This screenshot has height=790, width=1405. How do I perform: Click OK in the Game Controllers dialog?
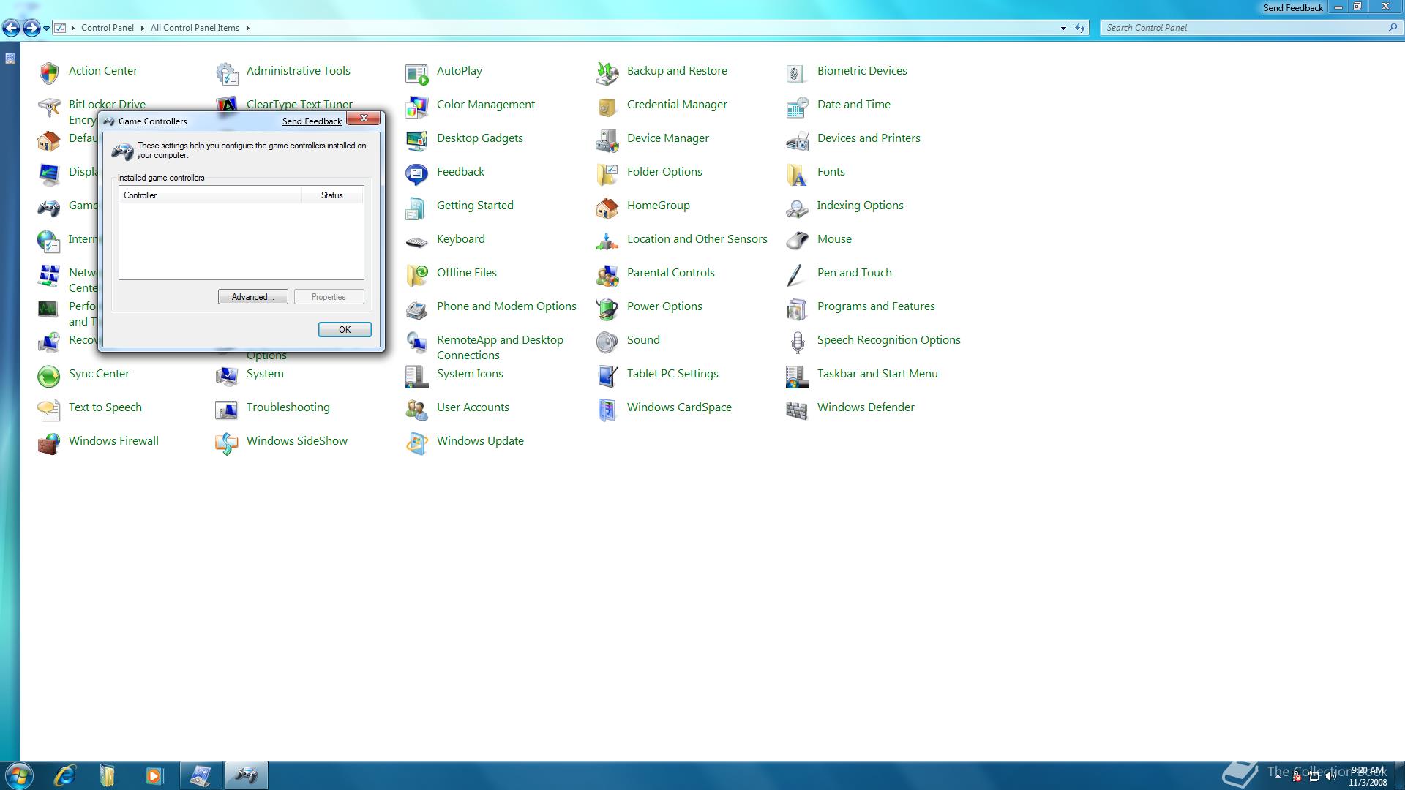click(x=345, y=330)
